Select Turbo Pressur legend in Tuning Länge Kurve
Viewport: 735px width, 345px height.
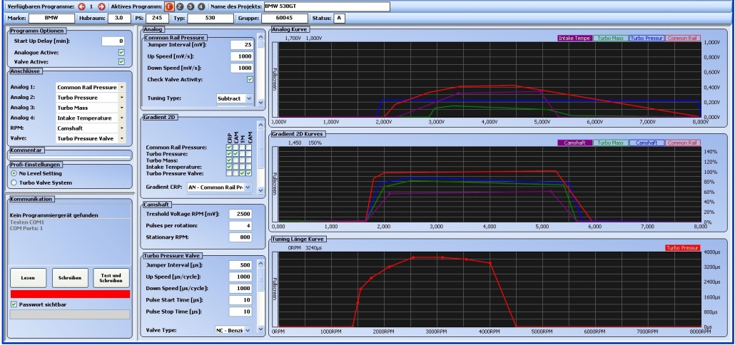pos(683,247)
